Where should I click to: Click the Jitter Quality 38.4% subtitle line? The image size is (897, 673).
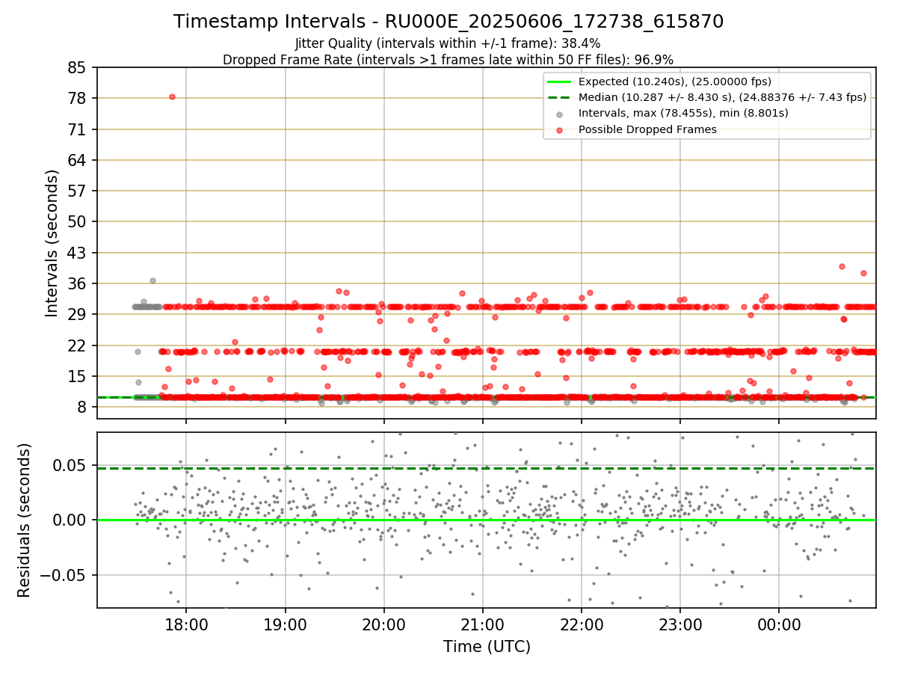449,44
